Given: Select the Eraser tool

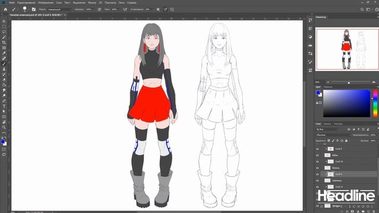Looking at the screenshot, I should pos(4,80).
